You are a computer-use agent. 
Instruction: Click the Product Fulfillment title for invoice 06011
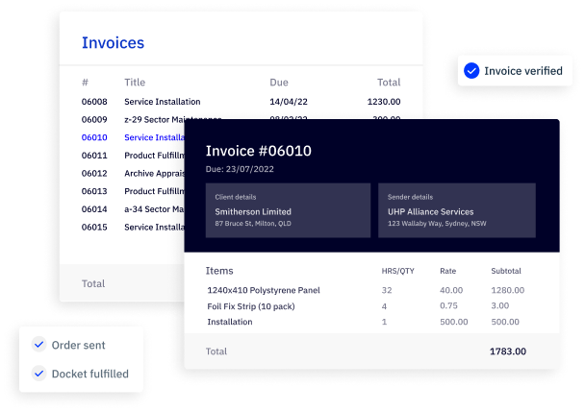point(155,156)
